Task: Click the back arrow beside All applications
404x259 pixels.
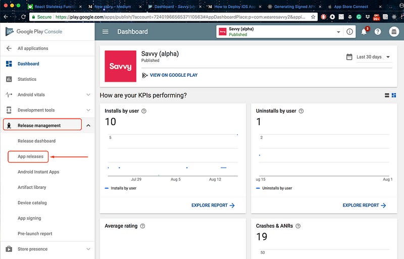Action: coord(9,48)
